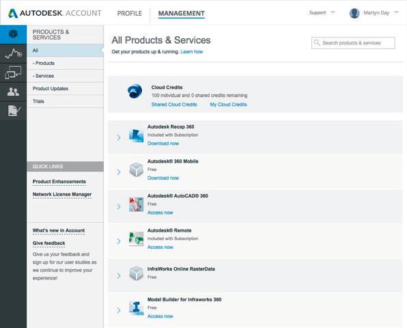
Task: Expand the Autodesk Remote row chevron
Action: [119, 241]
